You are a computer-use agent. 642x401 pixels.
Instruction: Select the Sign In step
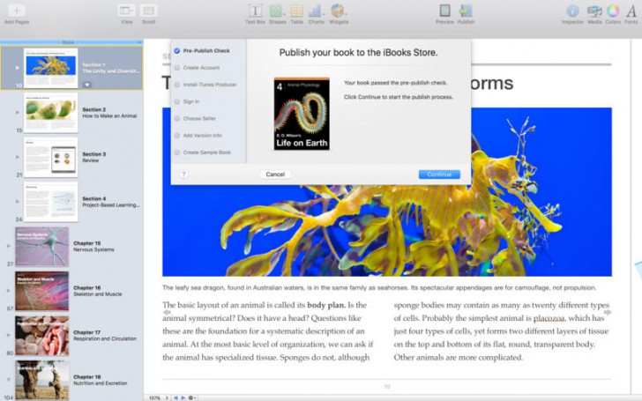coord(187,101)
